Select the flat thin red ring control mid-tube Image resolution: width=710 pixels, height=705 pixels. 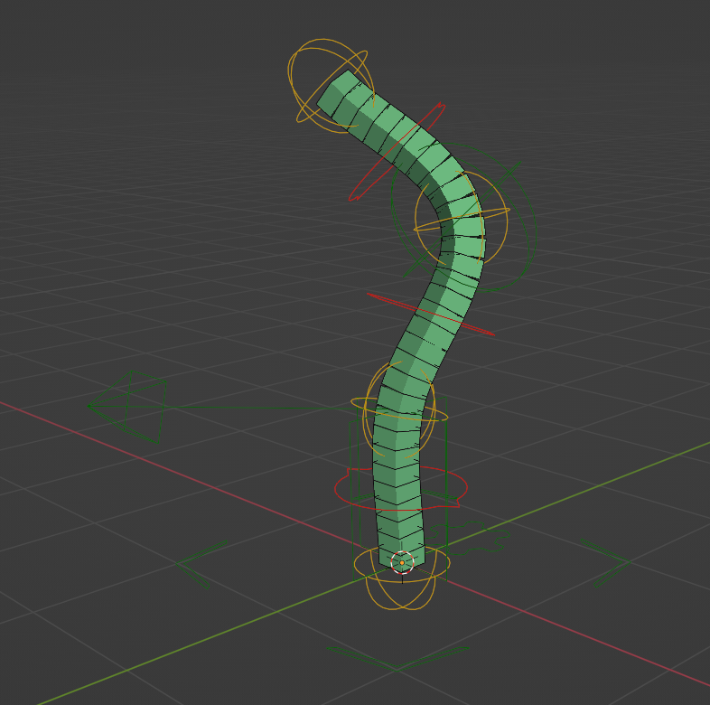[x=431, y=314]
